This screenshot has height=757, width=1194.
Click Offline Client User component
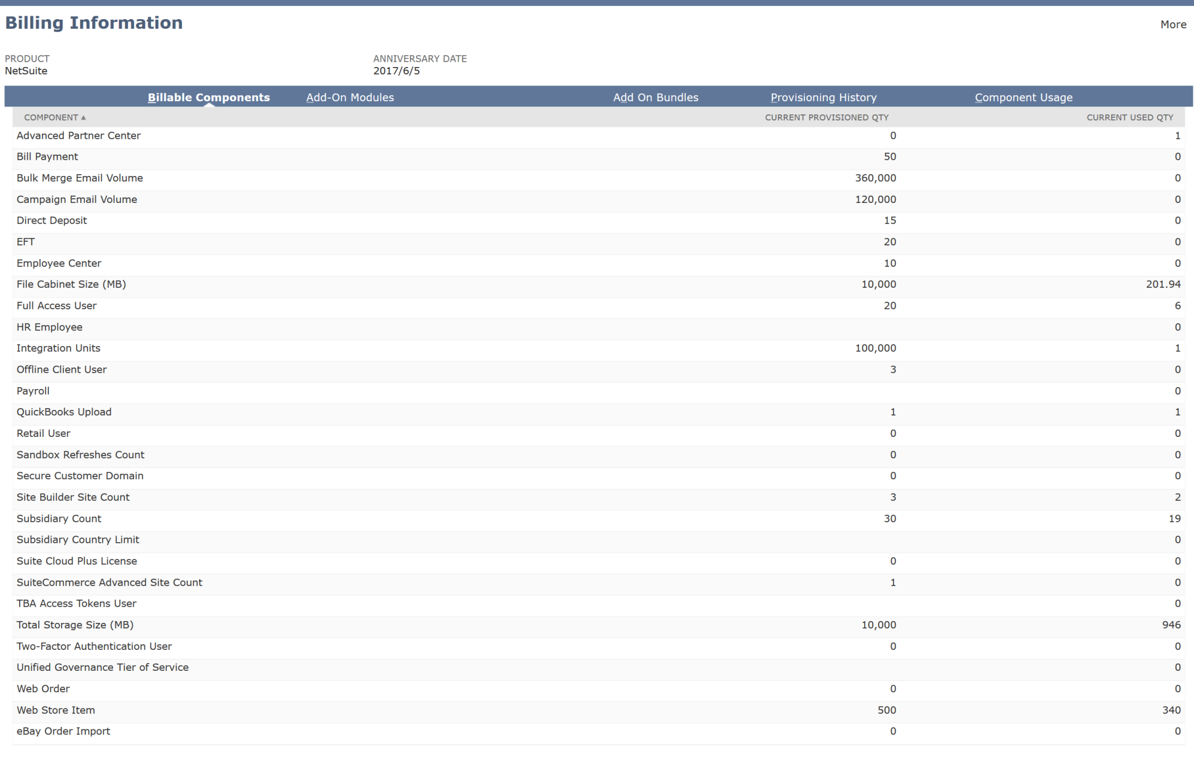click(x=62, y=370)
